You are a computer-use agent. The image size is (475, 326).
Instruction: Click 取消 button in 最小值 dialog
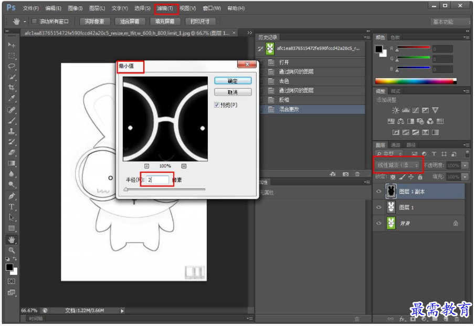(233, 92)
